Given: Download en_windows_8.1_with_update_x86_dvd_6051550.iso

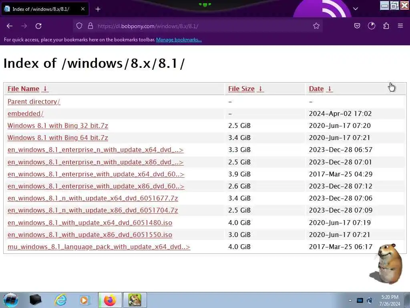Looking at the screenshot, I should (x=90, y=235).
